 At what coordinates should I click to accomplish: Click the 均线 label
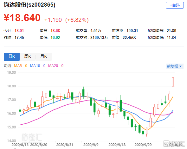7,66
